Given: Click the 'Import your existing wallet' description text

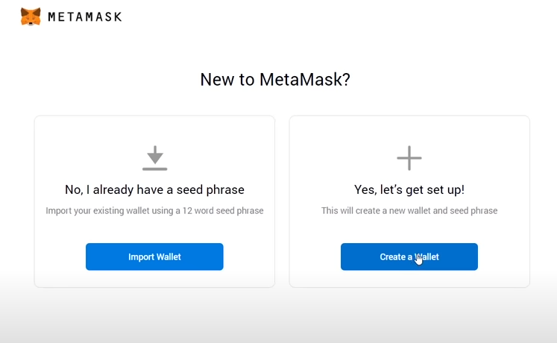Looking at the screenshot, I should click(x=154, y=210).
